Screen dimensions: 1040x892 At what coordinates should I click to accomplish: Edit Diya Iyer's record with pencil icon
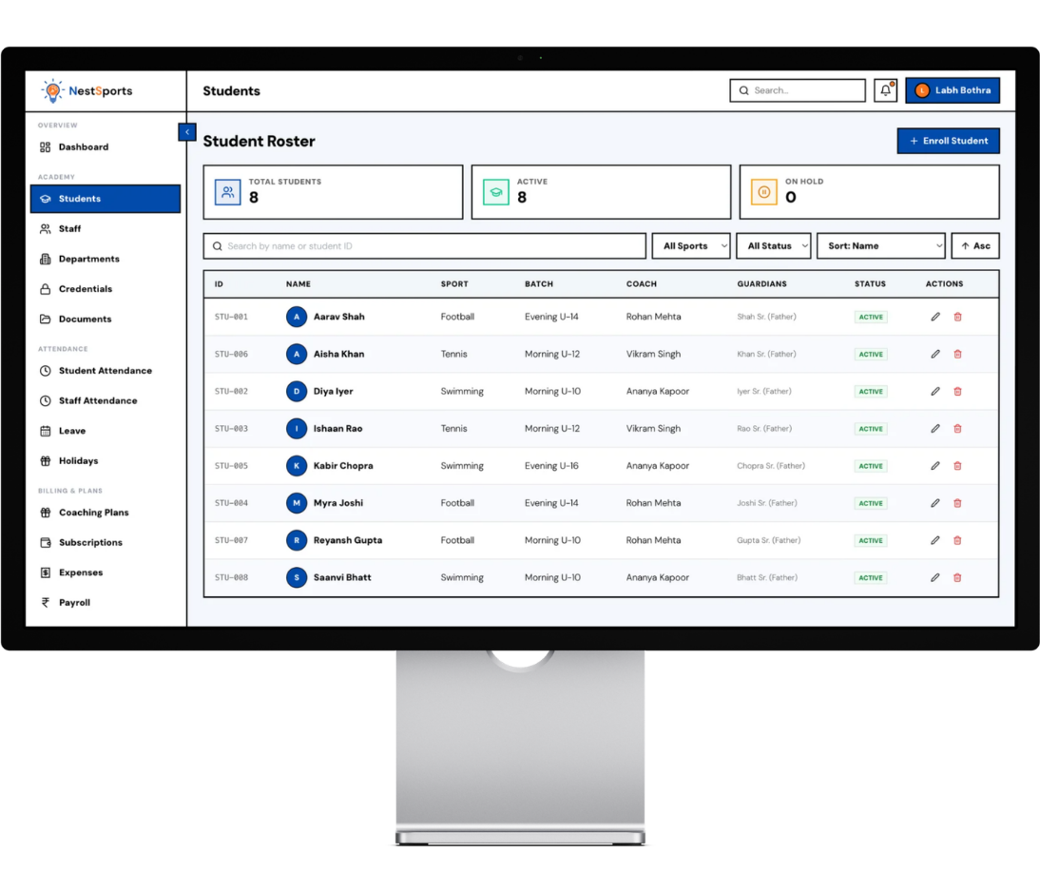click(935, 391)
